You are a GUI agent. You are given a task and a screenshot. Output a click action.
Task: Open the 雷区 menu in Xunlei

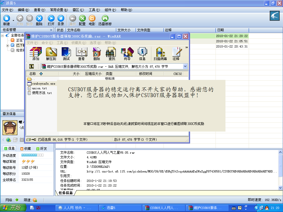pyautogui.click(x=78, y=10)
